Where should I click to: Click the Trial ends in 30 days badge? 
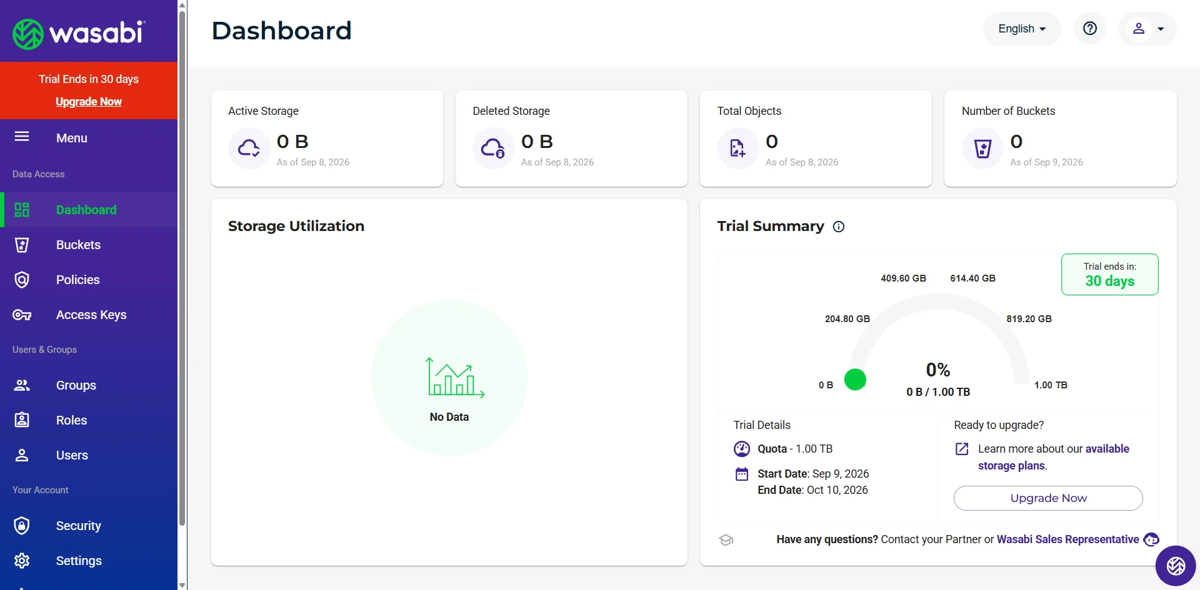click(x=1110, y=275)
